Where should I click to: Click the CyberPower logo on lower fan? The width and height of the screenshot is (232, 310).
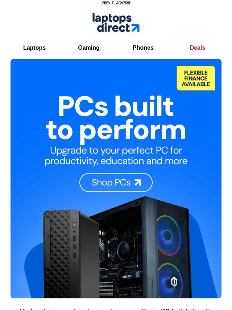pyautogui.click(x=174, y=282)
